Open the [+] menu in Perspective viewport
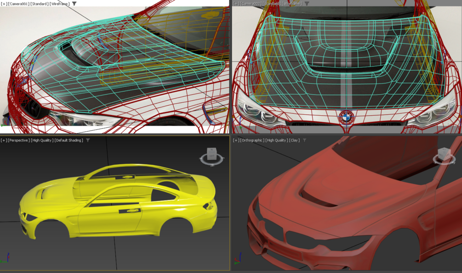 click(4, 140)
